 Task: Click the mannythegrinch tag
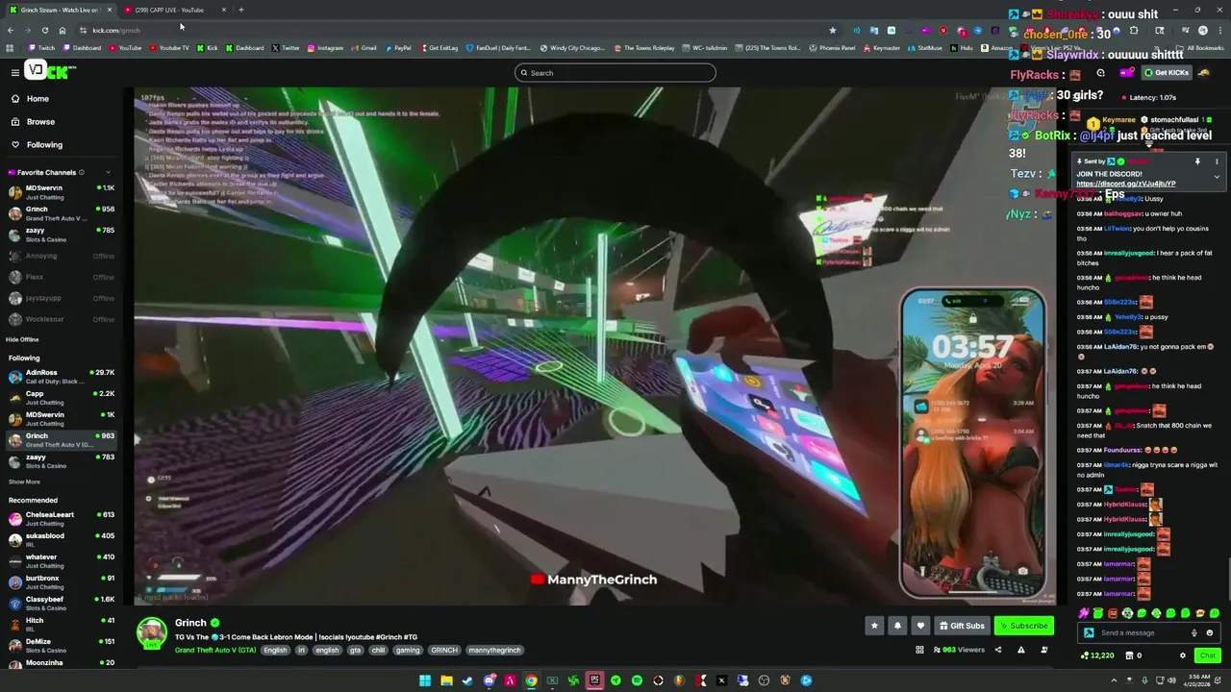494,650
